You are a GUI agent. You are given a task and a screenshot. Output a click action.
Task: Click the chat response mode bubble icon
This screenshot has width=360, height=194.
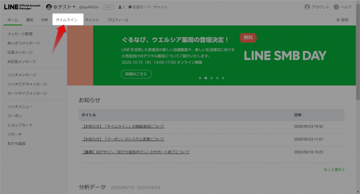pyautogui.click(x=130, y=7)
